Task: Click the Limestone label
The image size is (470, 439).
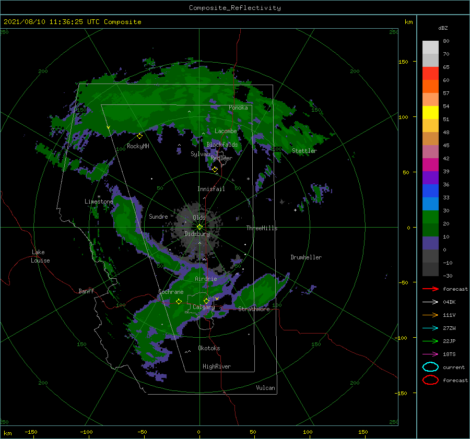Action: coord(99,201)
